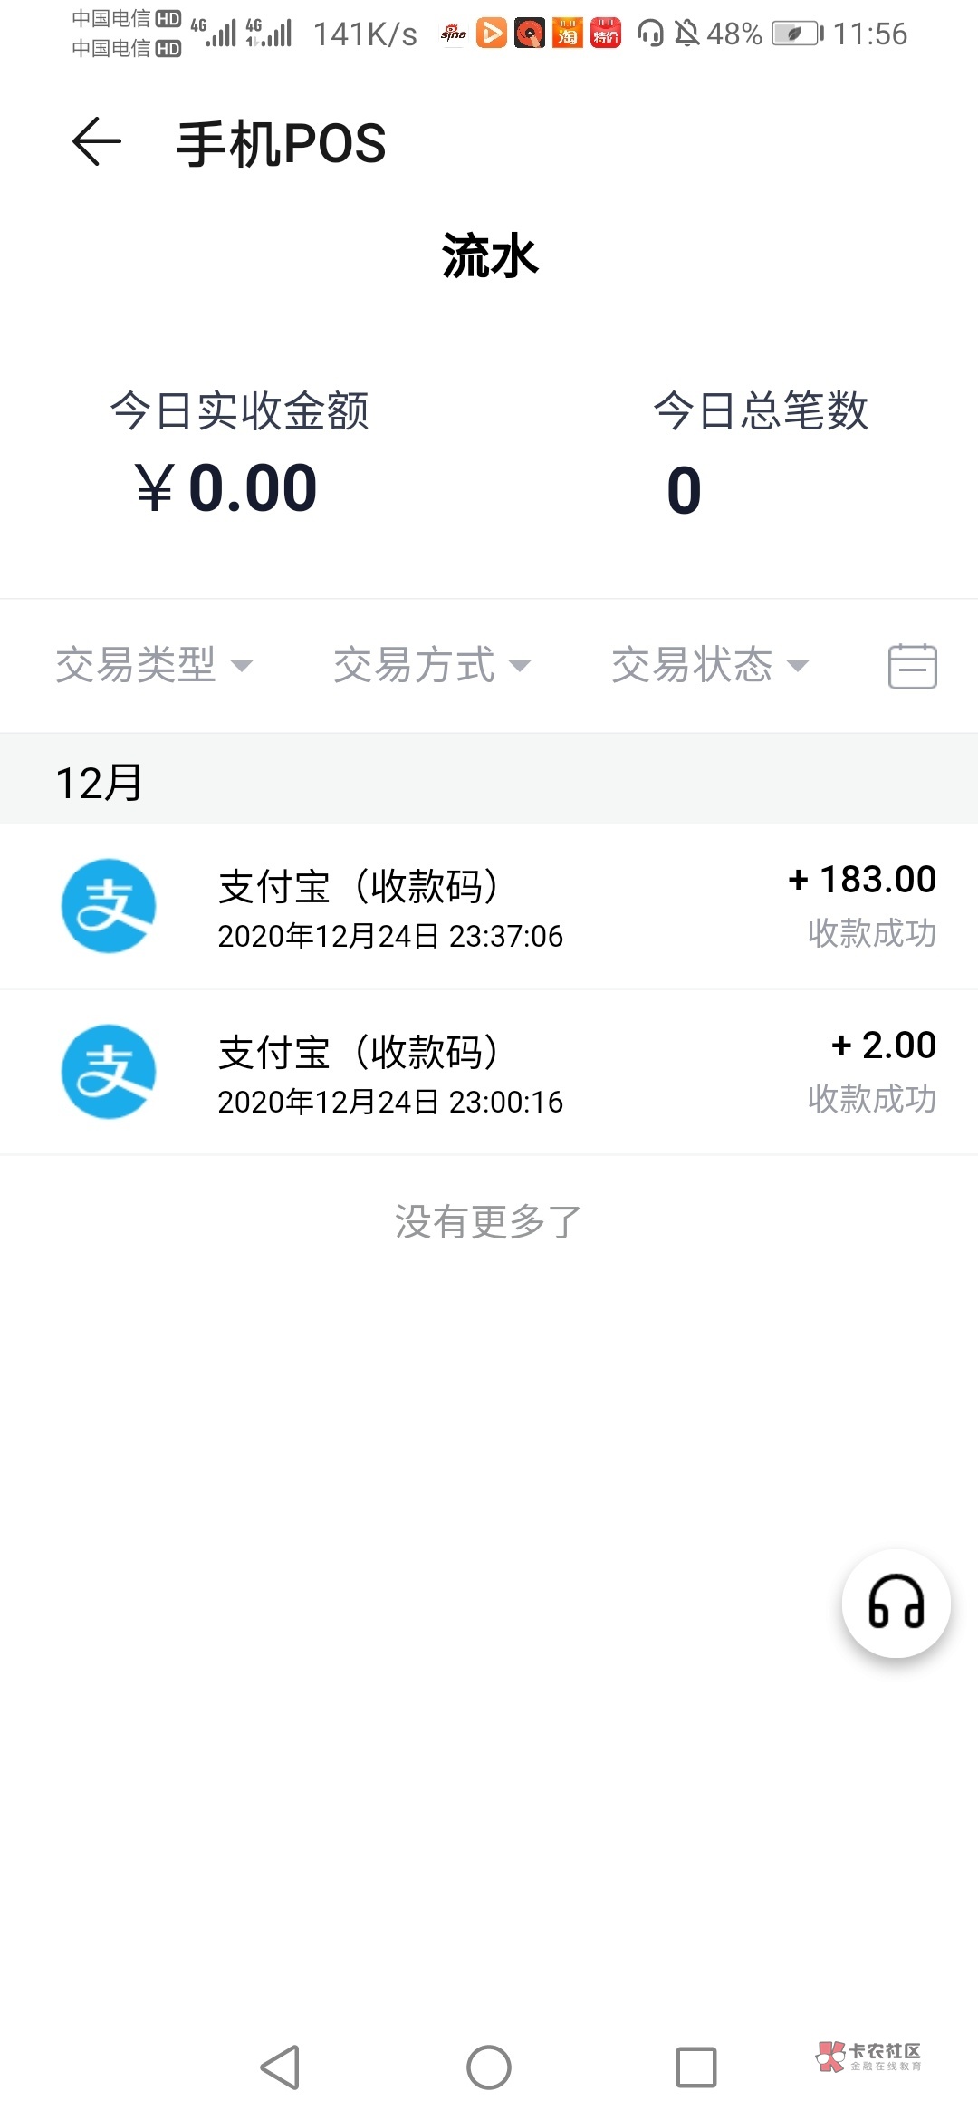Tap the Alipay icon on 183.00 transaction

click(x=109, y=906)
